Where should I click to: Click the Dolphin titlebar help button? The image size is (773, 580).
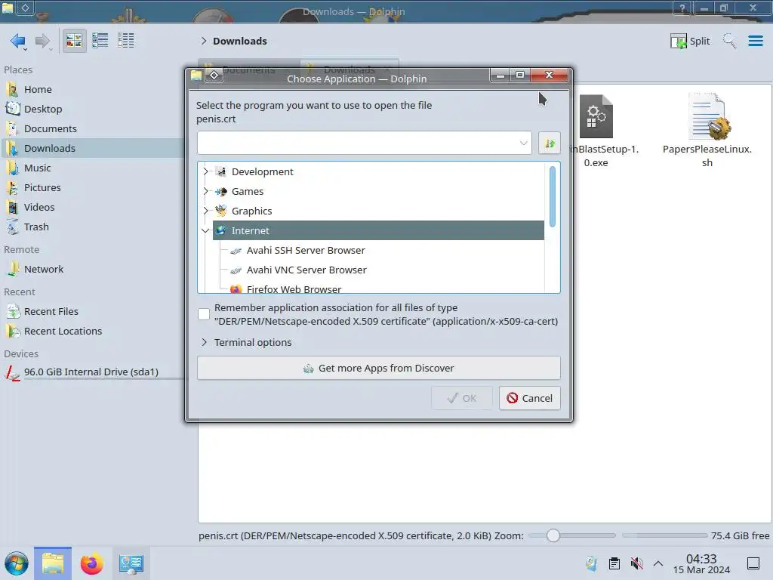[x=682, y=8]
